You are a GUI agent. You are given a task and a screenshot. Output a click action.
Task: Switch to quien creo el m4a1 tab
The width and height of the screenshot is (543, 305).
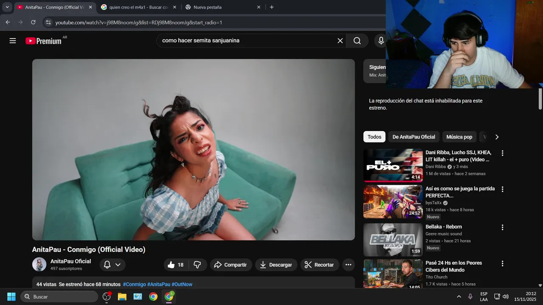139,7
